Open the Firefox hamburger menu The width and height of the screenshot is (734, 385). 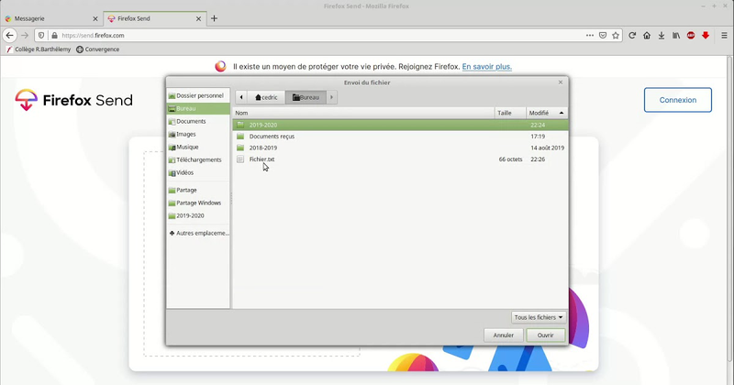724,36
